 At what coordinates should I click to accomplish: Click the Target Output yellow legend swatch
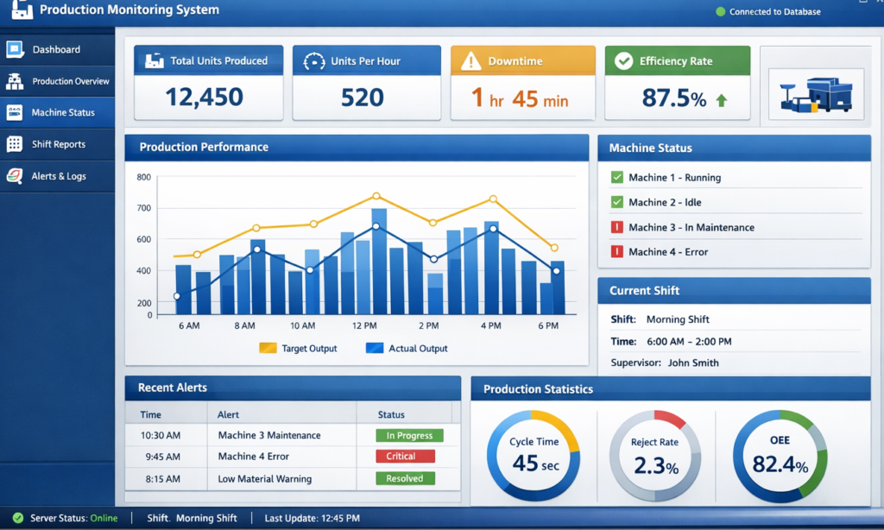[x=268, y=349]
